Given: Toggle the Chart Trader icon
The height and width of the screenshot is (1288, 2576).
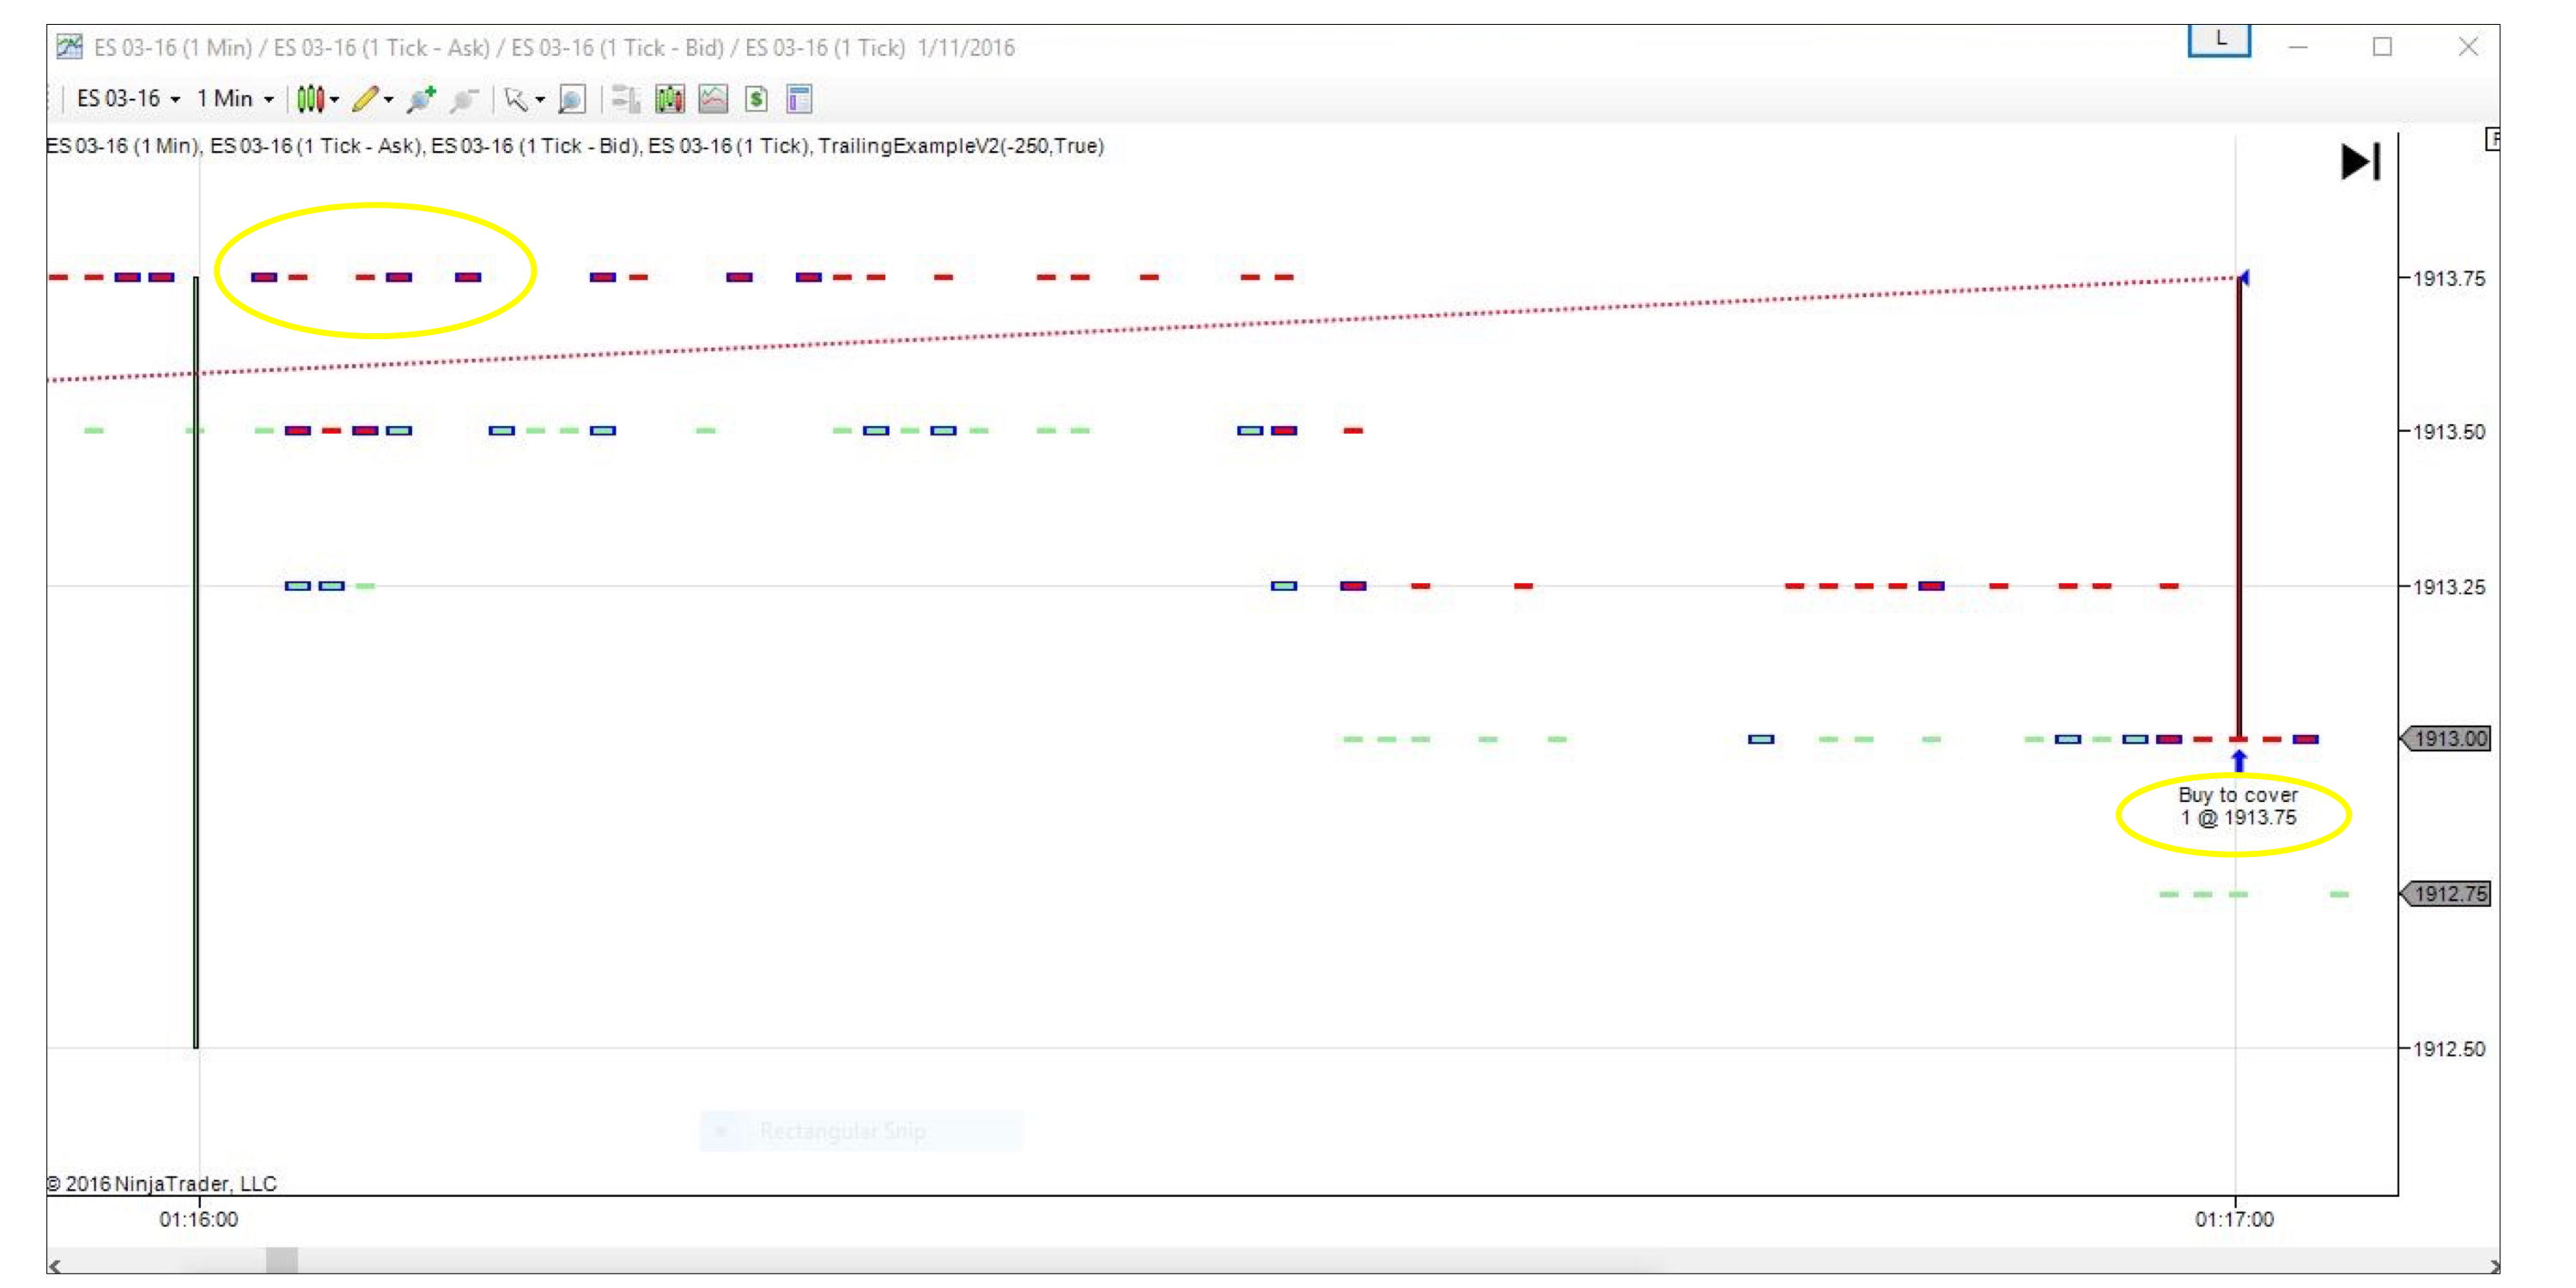Looking at the screenshot, I should [626, 99].
